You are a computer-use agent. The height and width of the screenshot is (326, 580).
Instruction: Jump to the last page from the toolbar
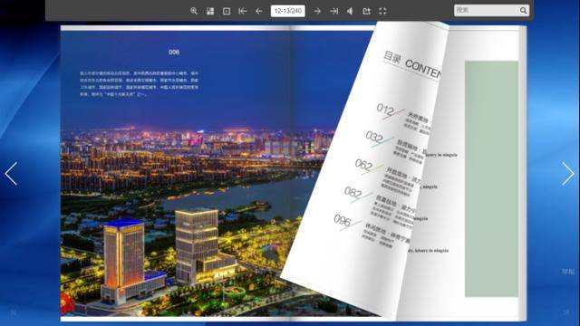(x=333, y=11)
